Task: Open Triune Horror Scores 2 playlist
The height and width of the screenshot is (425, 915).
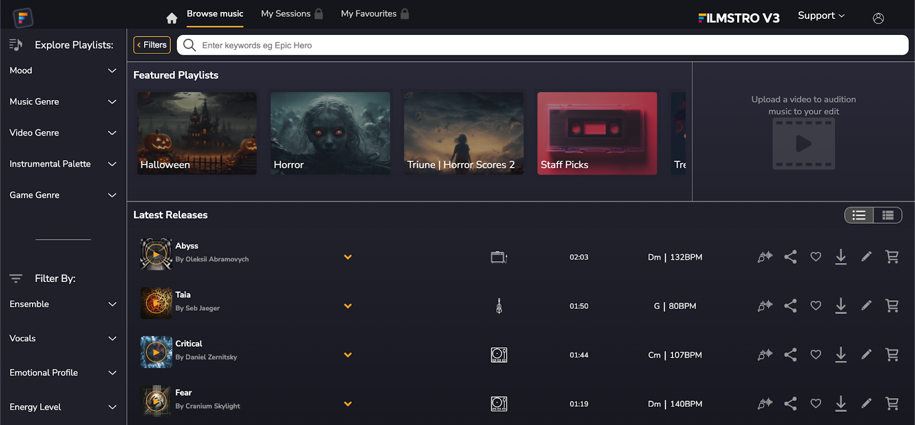Action: (x=464, y=133)
